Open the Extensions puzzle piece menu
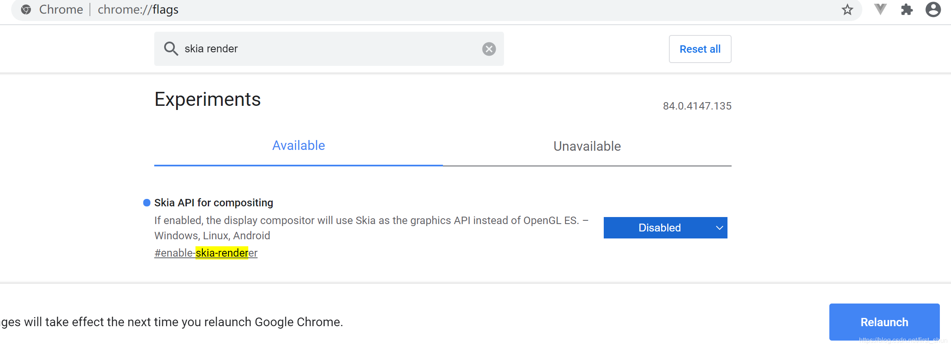Screen dimensions: 951x348 pyautogui.click(x=906, y=9)
